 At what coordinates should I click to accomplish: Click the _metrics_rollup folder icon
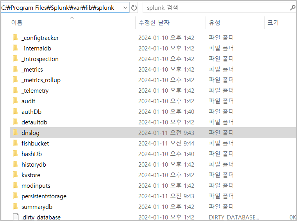[x=15, y=80]
